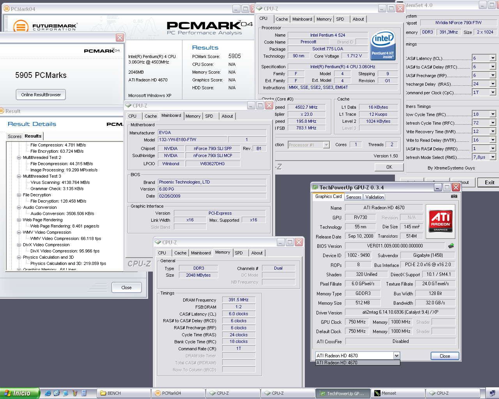The image size is (499, 399).
Task: Switch to Scores tab in Result Details
Action: tap(15, 136)
